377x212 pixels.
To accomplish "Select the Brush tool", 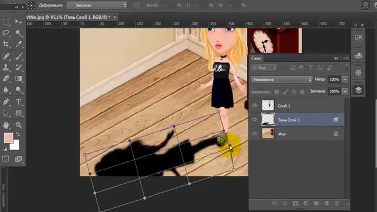I will pyautogui.click(x=18, y=57).
